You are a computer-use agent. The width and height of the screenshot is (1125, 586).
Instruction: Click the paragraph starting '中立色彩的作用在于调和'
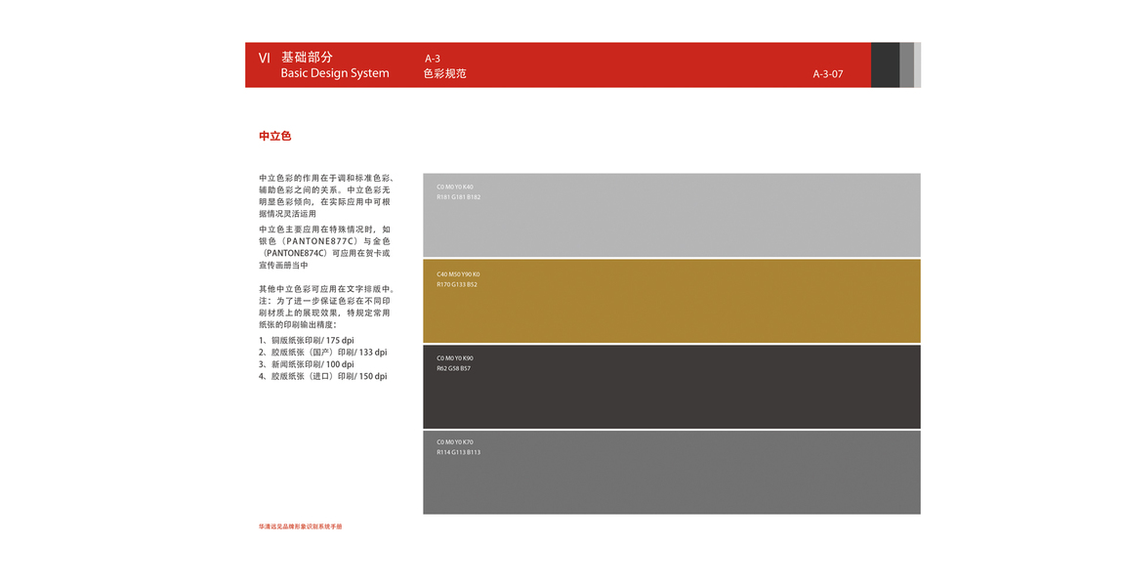click(326, 195)
